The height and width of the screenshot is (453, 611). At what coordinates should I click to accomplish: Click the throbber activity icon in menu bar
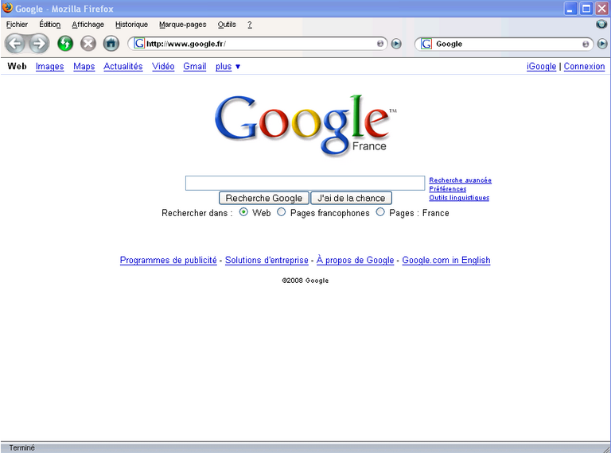601,24
